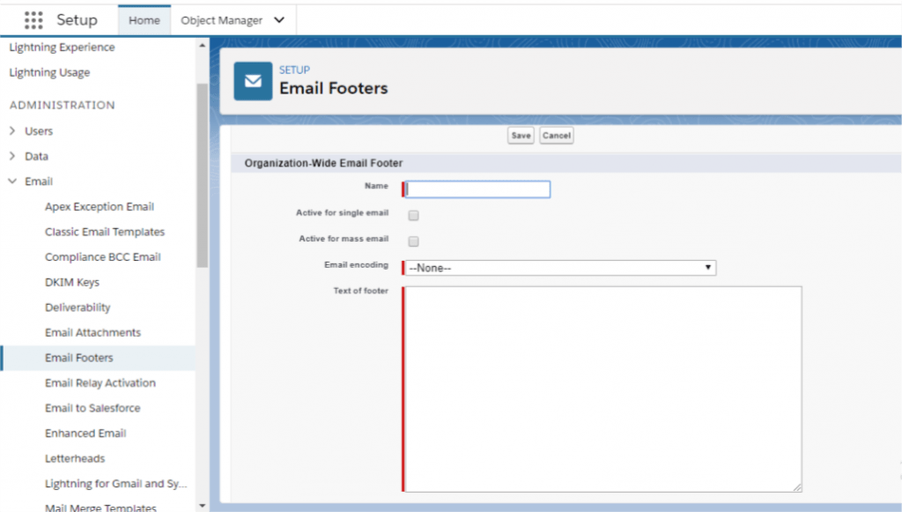Expand the Data section in sidebar
This screenshot has width=902, height=512.
pos(14,156)
